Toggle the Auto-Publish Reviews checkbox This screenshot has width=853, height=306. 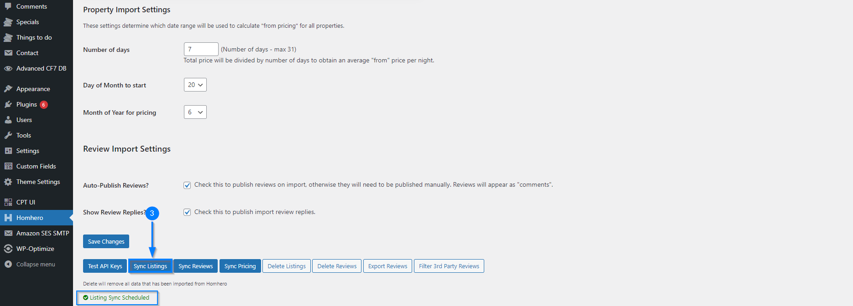tap(187, 185)
